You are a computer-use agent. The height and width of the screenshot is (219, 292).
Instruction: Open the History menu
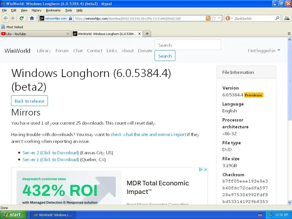[36, 10]
